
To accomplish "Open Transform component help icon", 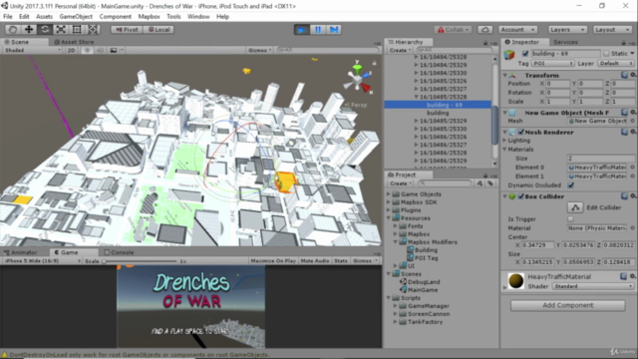I will pyautogui.click(x=625, y=75).
